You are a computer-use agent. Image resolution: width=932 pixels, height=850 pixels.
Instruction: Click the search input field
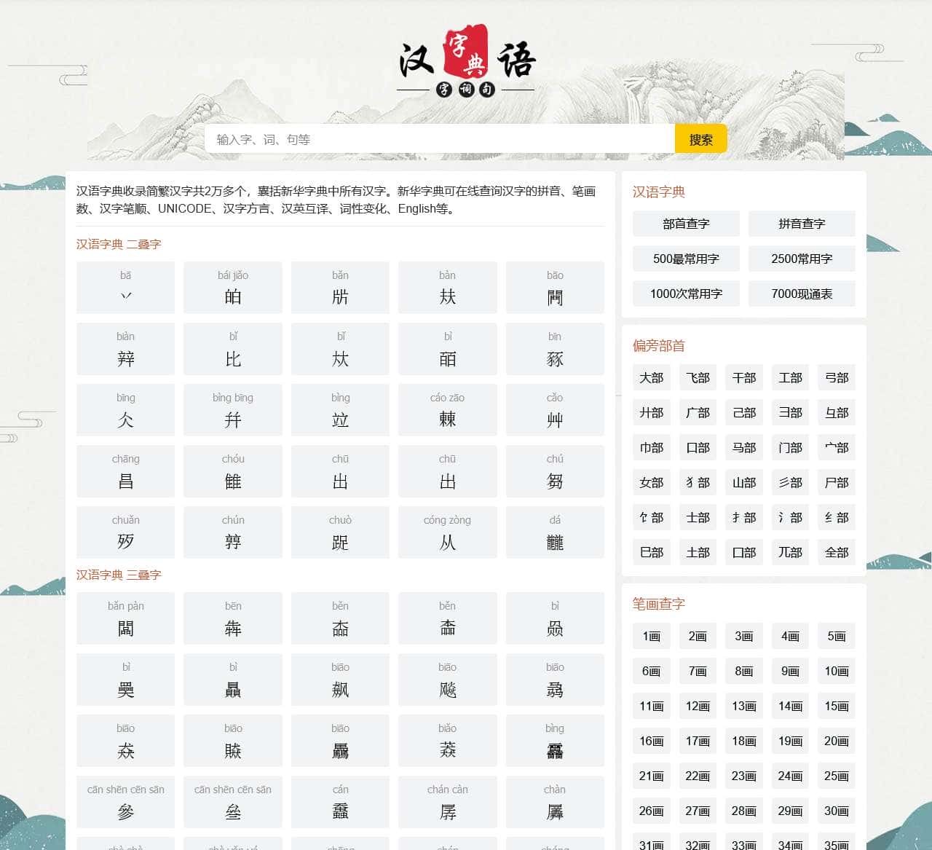point(437,138)
